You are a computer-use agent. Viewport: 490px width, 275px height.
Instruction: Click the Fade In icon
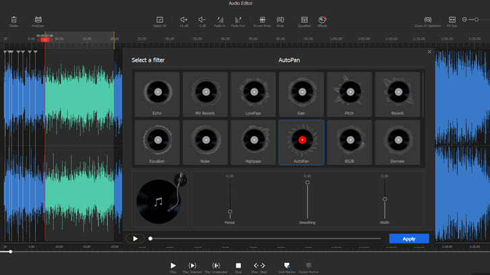(x=219, y=20)
